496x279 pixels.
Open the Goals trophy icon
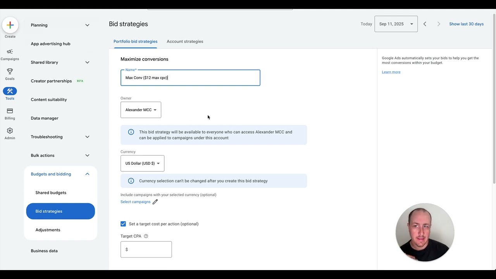pyautogui.click(x=10, y=71)
